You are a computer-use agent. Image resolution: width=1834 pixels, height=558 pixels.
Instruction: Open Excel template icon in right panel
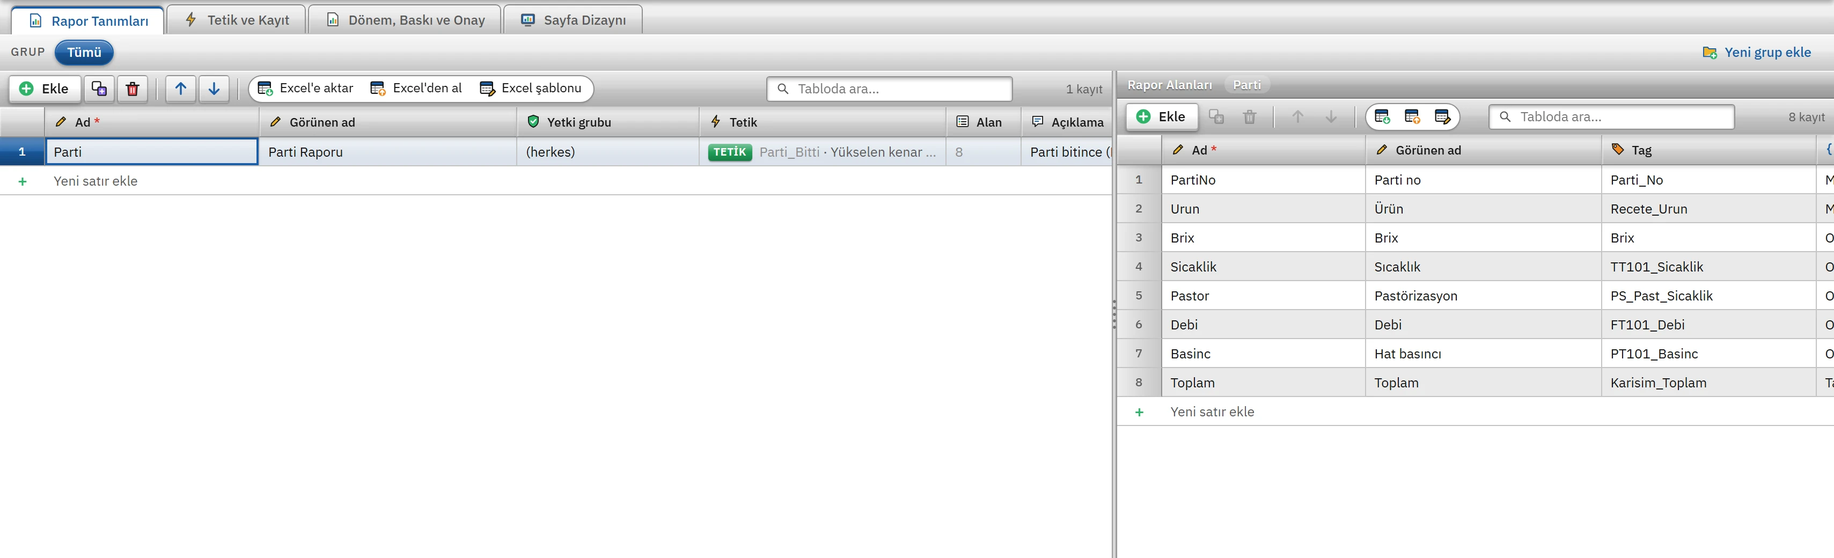coord(1442,117)
